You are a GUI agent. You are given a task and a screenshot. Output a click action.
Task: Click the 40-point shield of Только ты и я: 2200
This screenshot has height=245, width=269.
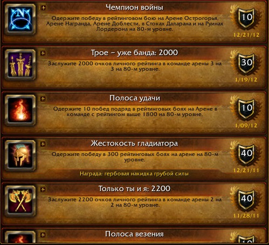pyautogui.click(x=246, y=199)
